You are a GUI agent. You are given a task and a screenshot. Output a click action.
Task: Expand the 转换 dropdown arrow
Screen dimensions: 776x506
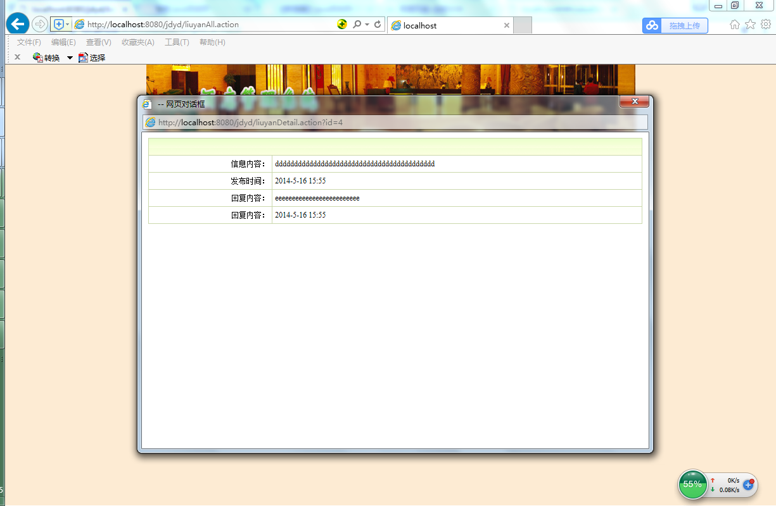[70, 58]
